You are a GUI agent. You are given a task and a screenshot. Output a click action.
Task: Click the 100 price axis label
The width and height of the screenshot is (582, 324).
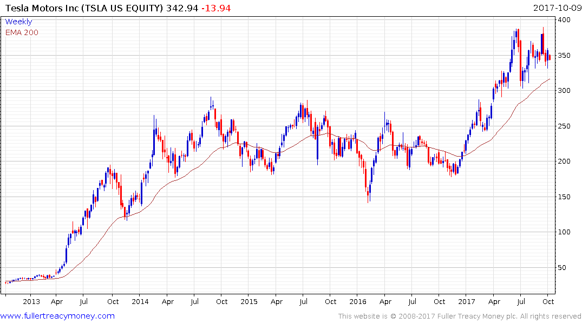tap(564, 232)
